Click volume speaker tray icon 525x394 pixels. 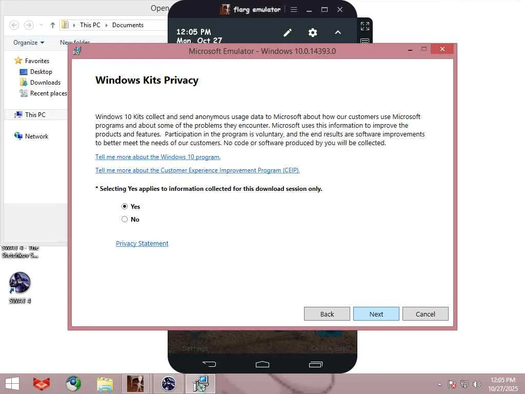pyautogui.click(x=476, y=384)
